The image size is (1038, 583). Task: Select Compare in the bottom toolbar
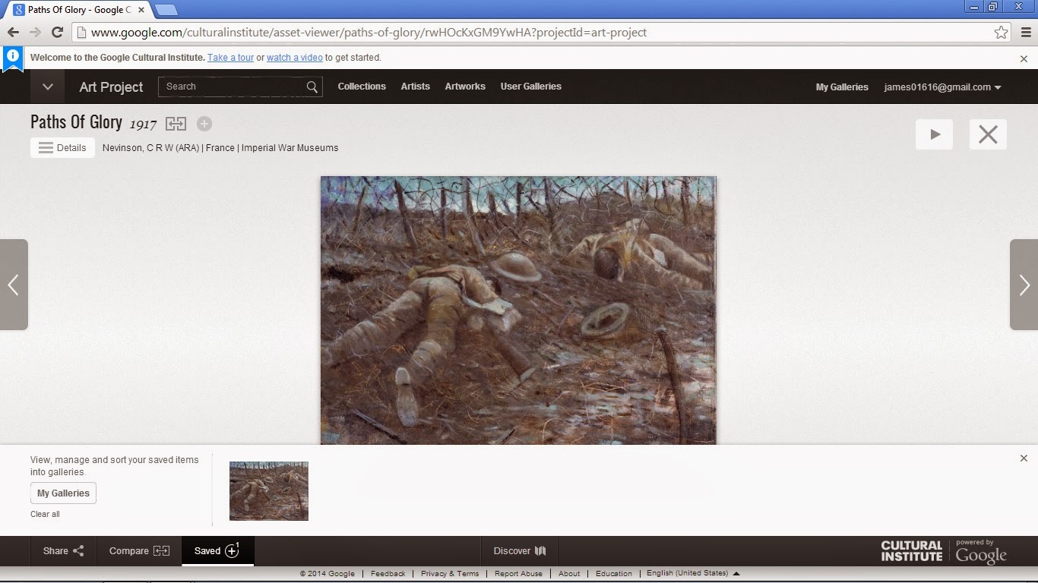click(138, 550)
